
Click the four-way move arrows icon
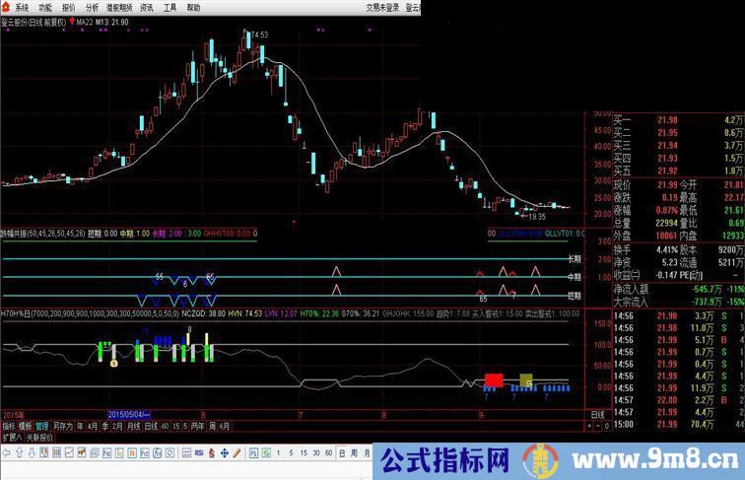223,453
